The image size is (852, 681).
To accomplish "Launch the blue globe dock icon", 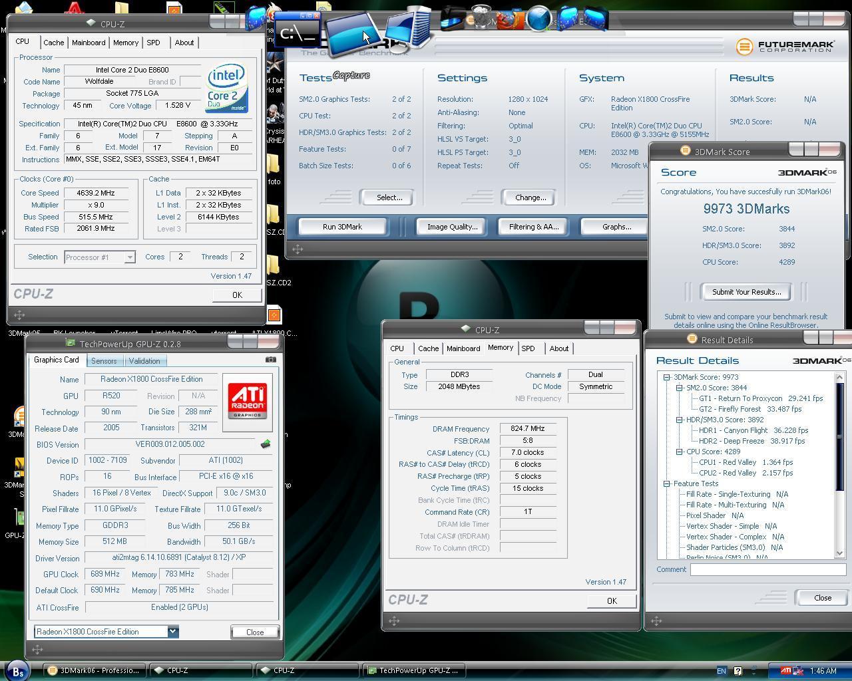I will click(539, 18).
